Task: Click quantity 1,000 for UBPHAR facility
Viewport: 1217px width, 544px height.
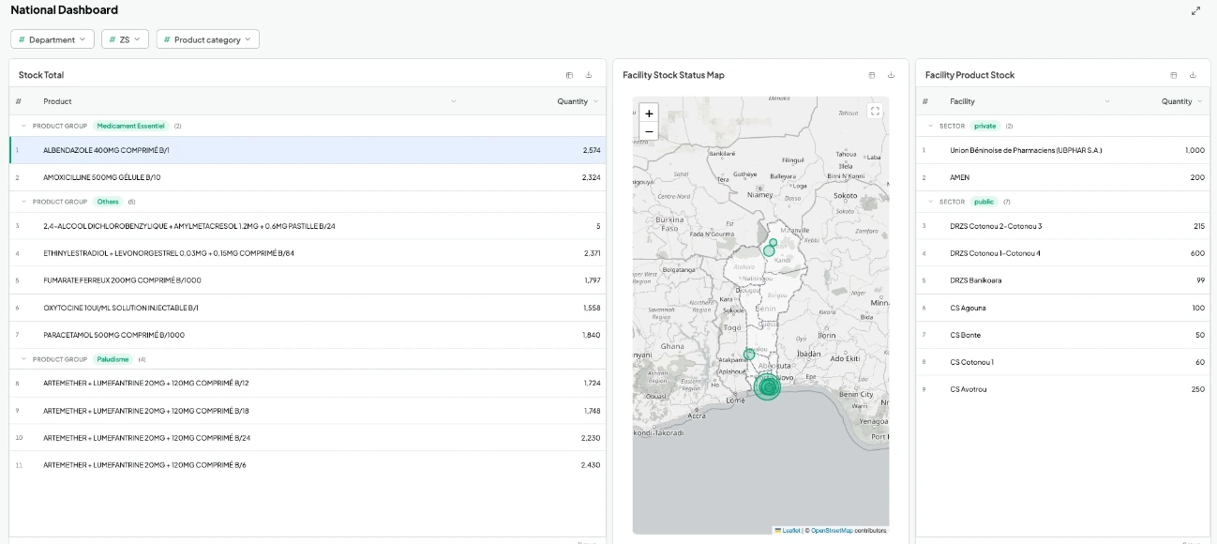Action: click(1194, 150)
